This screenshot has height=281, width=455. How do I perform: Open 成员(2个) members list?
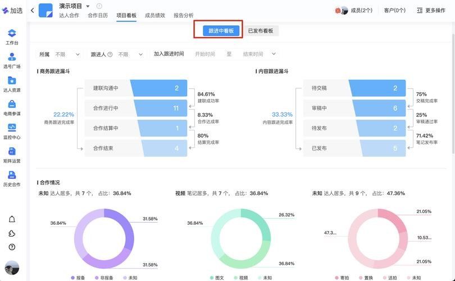pos(361,11)
